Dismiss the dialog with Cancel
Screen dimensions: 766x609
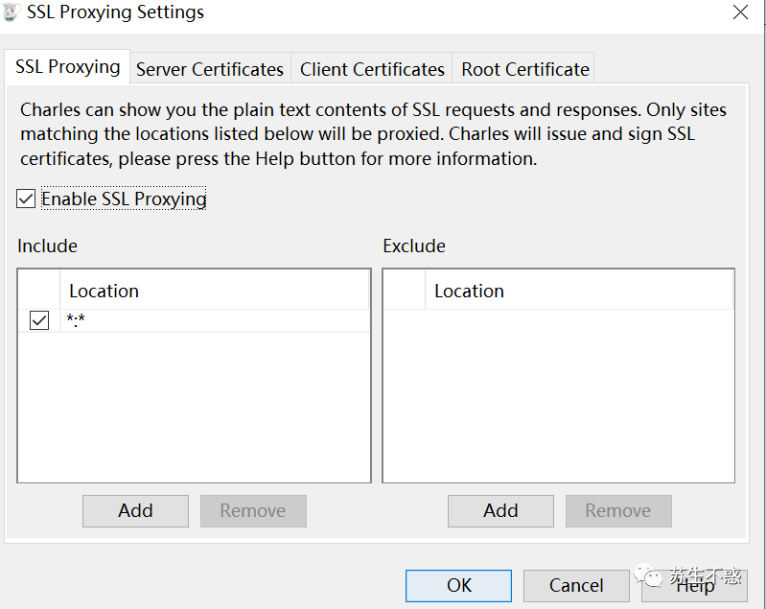(x=576, y=586)
